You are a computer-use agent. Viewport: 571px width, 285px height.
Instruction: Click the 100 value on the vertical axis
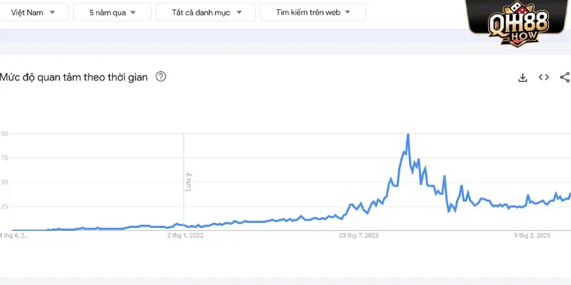pyautogui.click(x=4, y=134)
